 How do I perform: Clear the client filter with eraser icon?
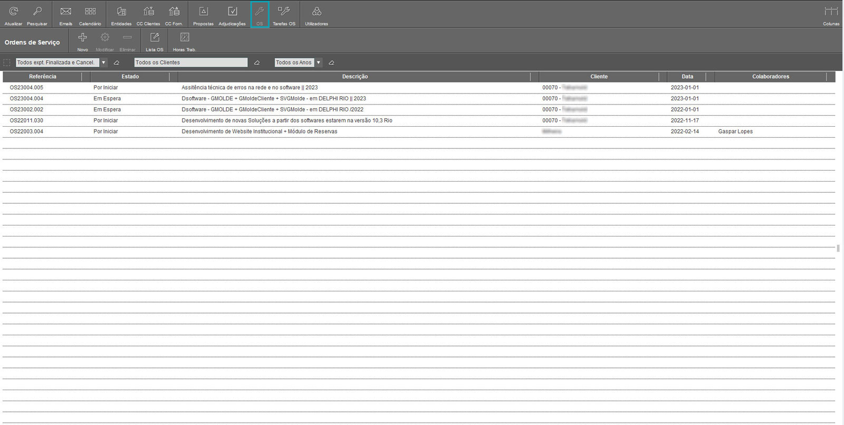tap(257, 63)
